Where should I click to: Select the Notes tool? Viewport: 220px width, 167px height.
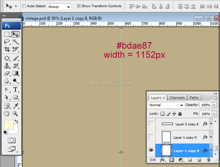point(7,106)
